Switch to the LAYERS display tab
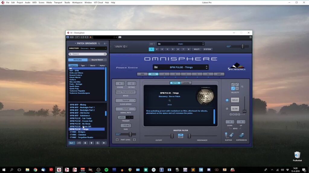Image resolution: width=309 pixels, height=173 pixels. (x=186, y=83)
